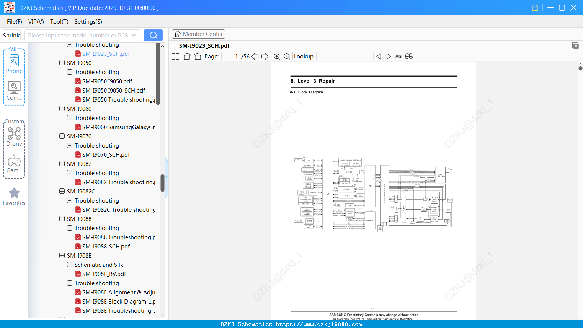
Task: Click the Lookup text field
Action: click(x=345, y=57)
